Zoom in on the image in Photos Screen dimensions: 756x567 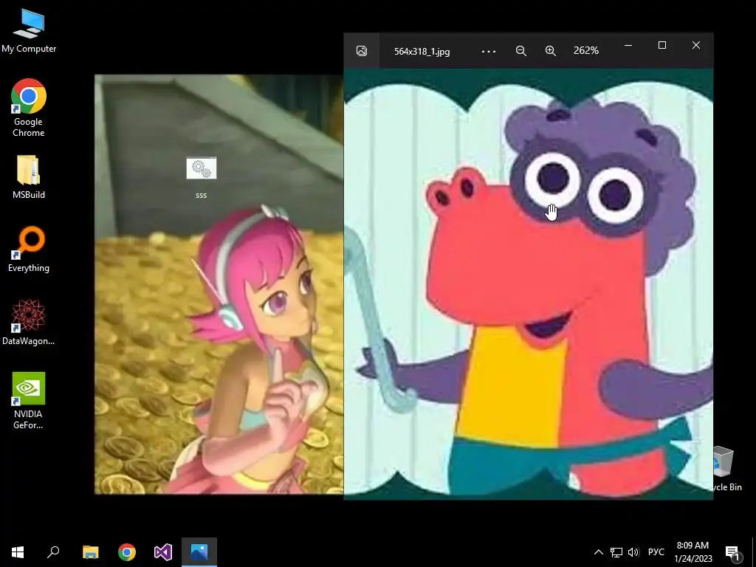(x=551, y=51)
